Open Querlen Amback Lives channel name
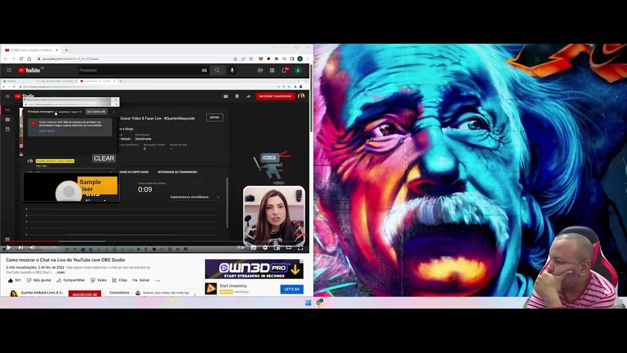Viewport: 627px width, 353px height. click(42, 293)
